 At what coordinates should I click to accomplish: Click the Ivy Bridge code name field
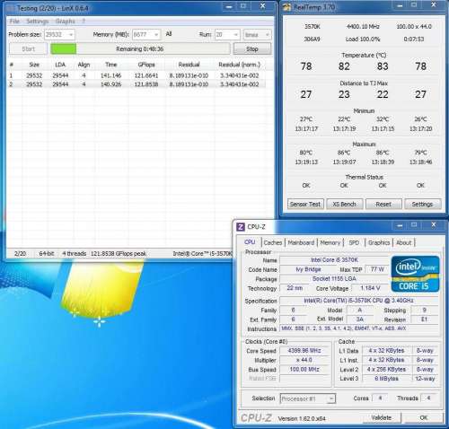point(308,269)
